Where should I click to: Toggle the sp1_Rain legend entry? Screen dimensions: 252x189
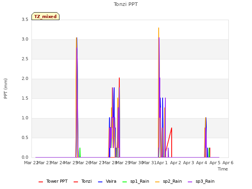[x=136, y=181]
